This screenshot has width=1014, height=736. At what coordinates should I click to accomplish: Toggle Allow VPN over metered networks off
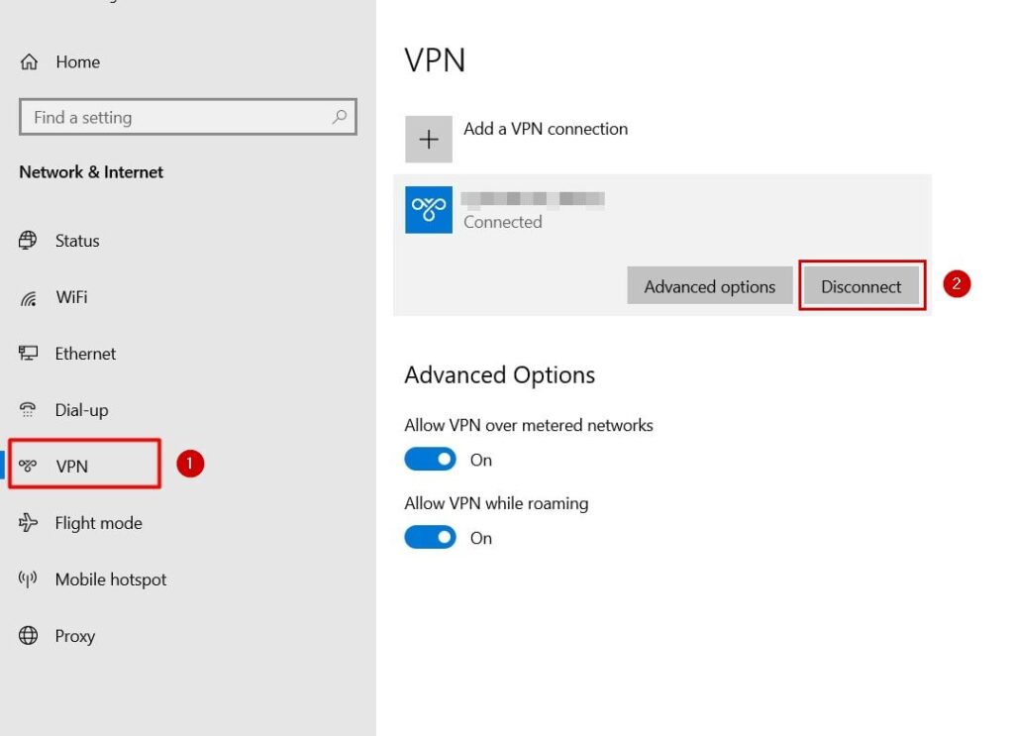point(430,460)
